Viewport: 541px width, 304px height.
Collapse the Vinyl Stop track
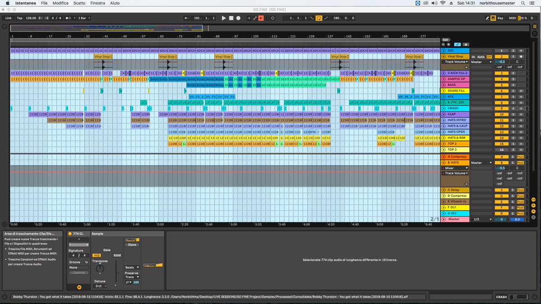[444, 57]
